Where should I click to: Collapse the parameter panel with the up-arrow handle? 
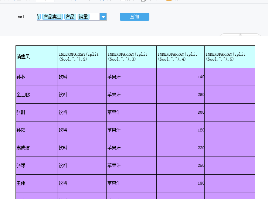(240, 34)
